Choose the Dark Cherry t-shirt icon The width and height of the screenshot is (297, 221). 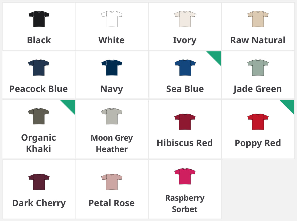coord(39,182)
